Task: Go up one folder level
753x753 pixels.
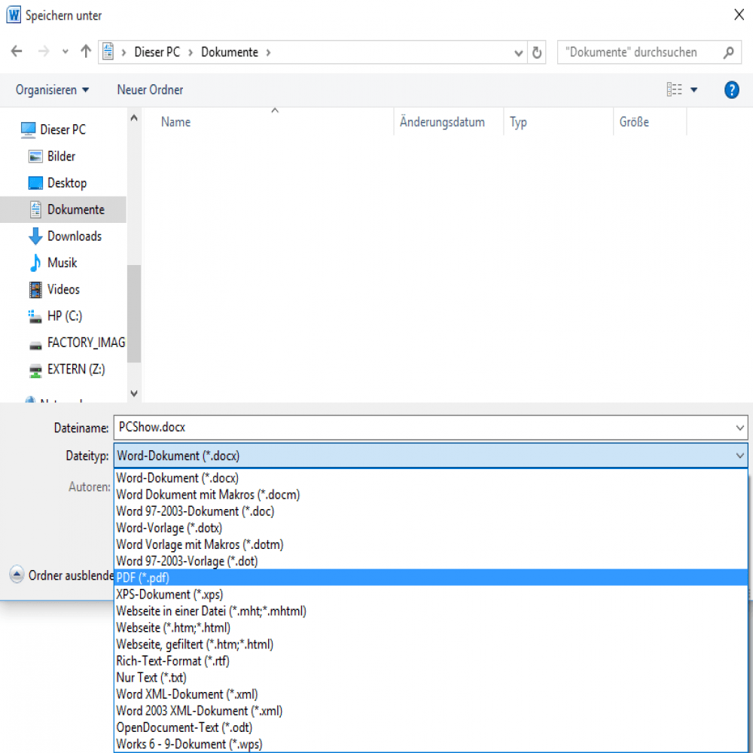Action: tap(86, 51)
